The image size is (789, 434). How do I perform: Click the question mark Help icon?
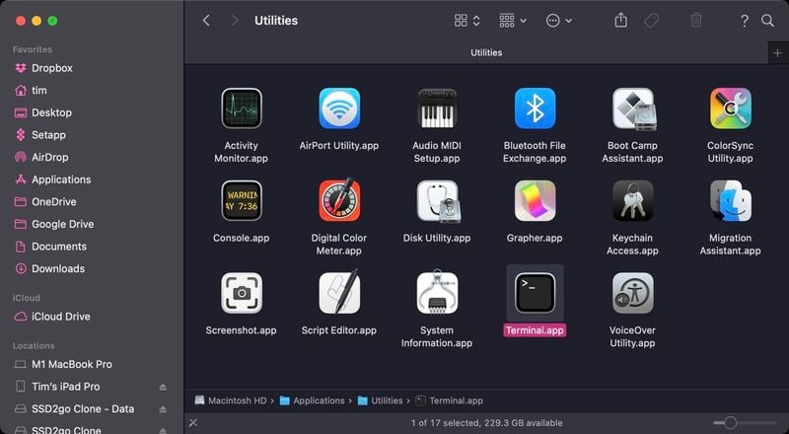tap(745, 21)
